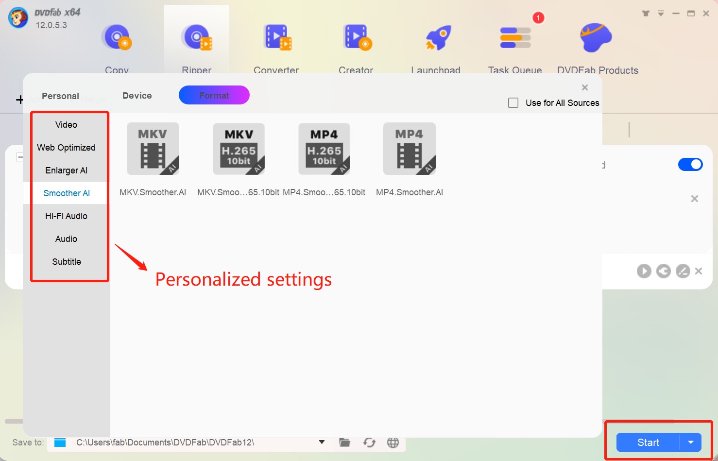
Task: Select the Hi-Fi Audio category
Action: pos(66,216)
